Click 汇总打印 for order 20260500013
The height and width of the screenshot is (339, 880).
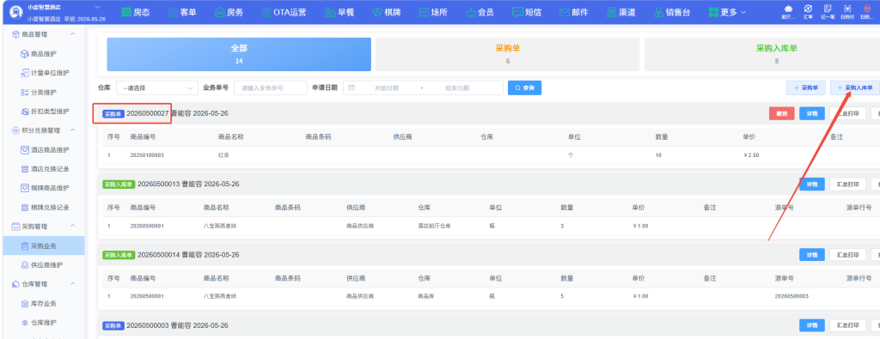tap(847, 185)
